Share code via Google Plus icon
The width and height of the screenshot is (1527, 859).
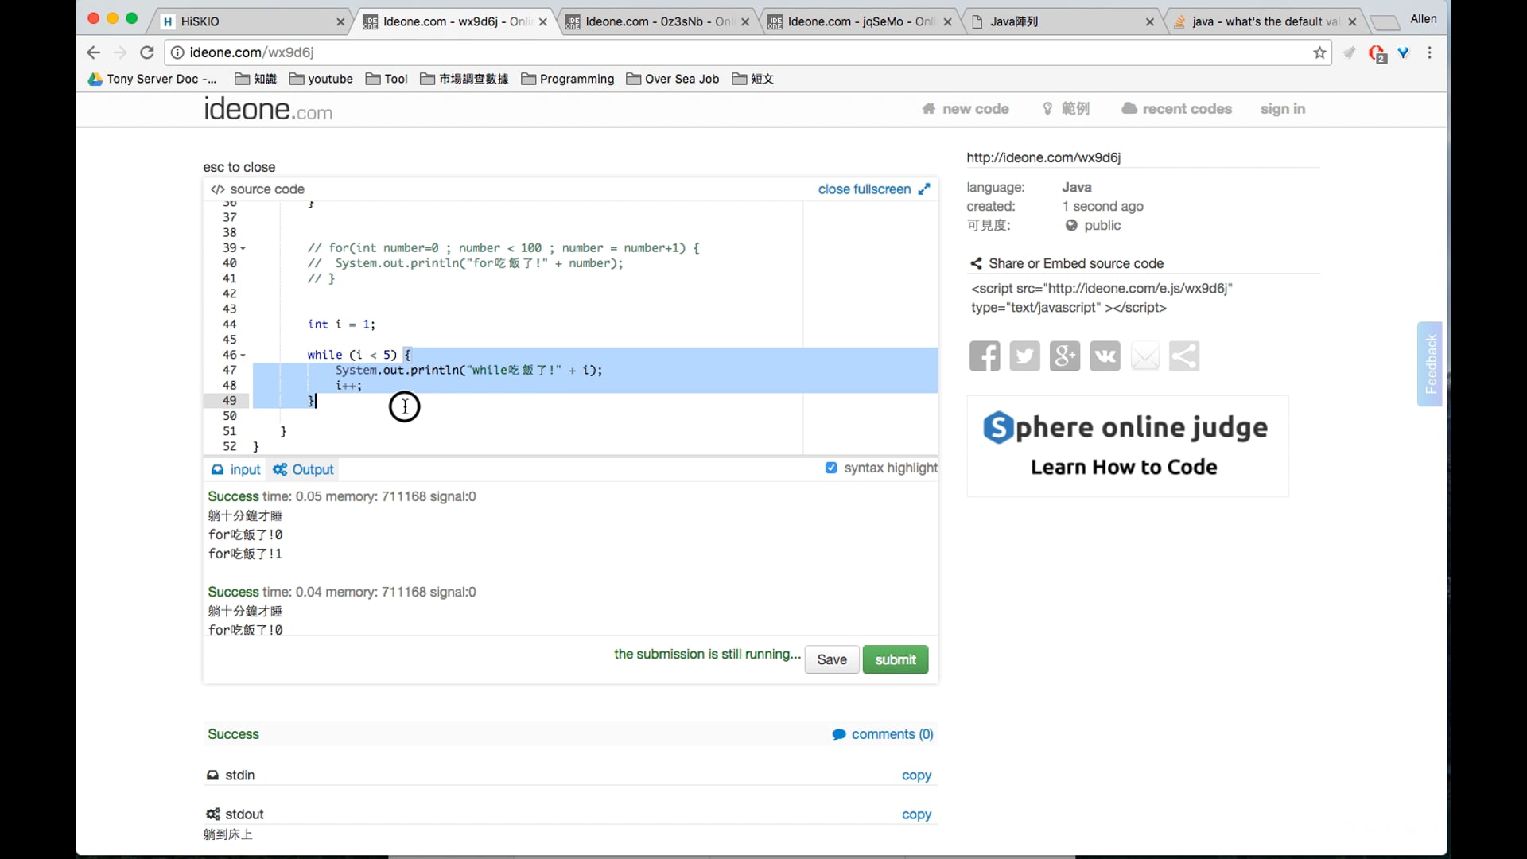(1065, 356)
